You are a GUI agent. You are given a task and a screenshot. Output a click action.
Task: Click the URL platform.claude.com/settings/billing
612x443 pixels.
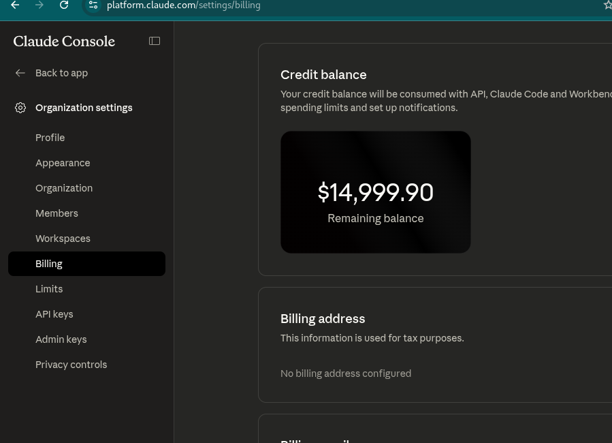[183, 5]
